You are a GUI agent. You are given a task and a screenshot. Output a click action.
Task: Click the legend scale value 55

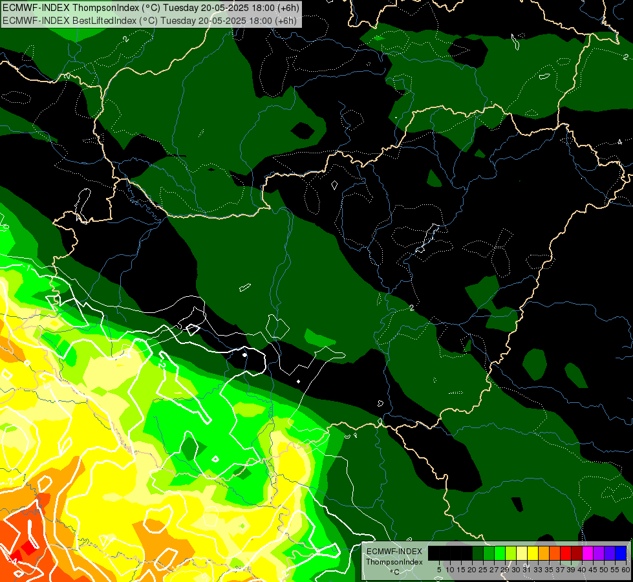click(x=616, y=570)
